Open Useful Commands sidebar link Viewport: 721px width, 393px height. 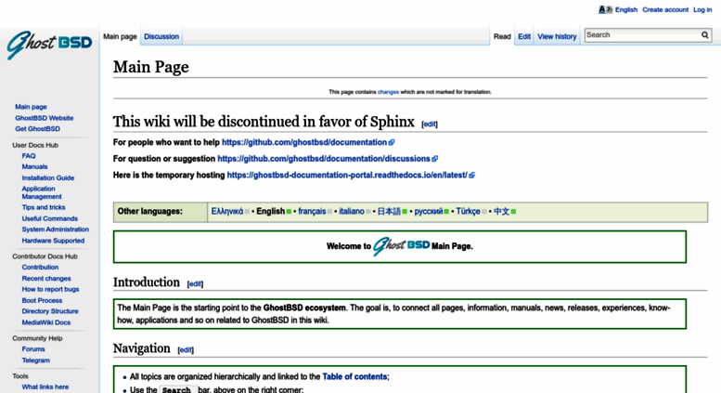pos(50,219)
